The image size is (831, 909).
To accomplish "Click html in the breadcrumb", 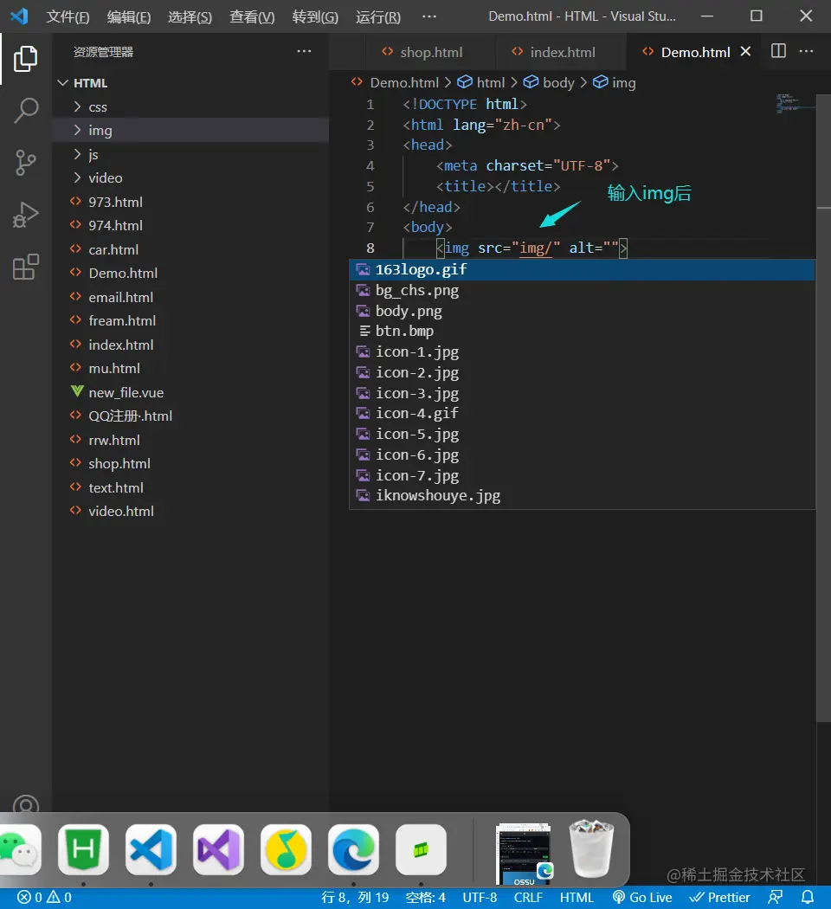I will point(481,83).
